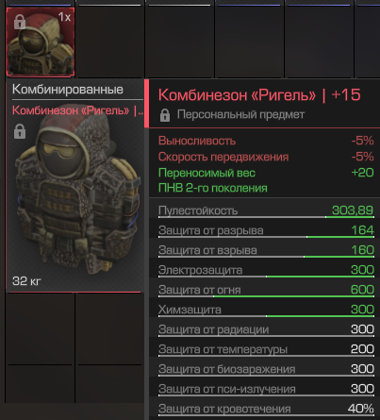Image resolution: width=380 pixels, height=420 pixels.
Task: Click the Защита от радиации row
Action: 266,329
